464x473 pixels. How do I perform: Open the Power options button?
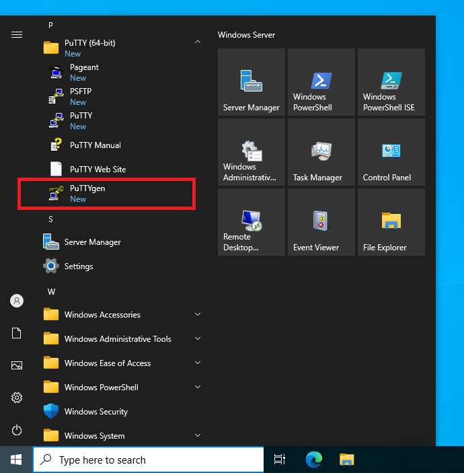[17, 430]
